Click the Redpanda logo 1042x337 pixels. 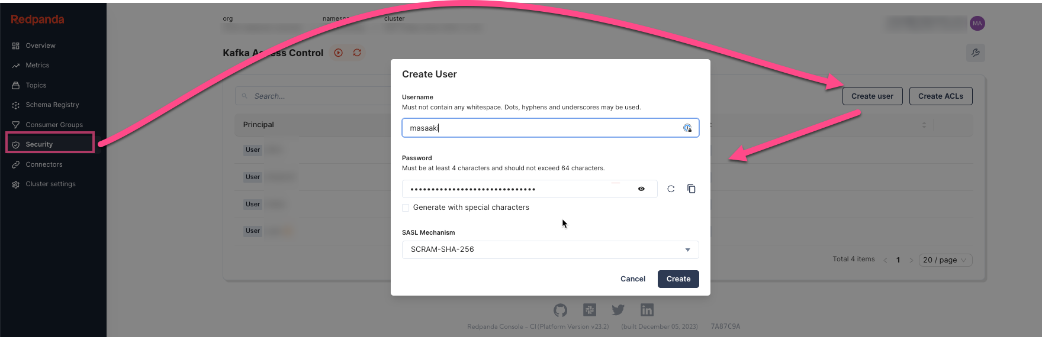[37, 20]
